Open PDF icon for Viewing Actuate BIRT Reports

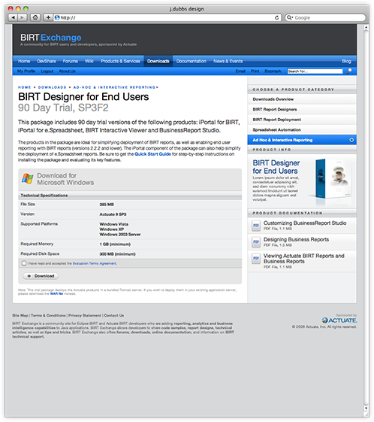pos(256,258)
